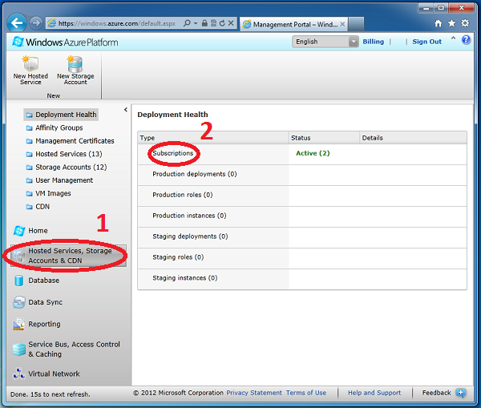Image resolution: width=481 pixels, height=408 pixels.
Task: Click the Staging instances (0) row
Action: (302, 279)
